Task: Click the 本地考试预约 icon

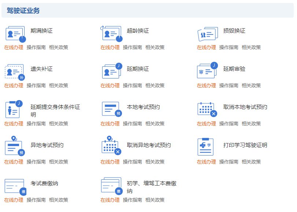Action: point(112,109)
